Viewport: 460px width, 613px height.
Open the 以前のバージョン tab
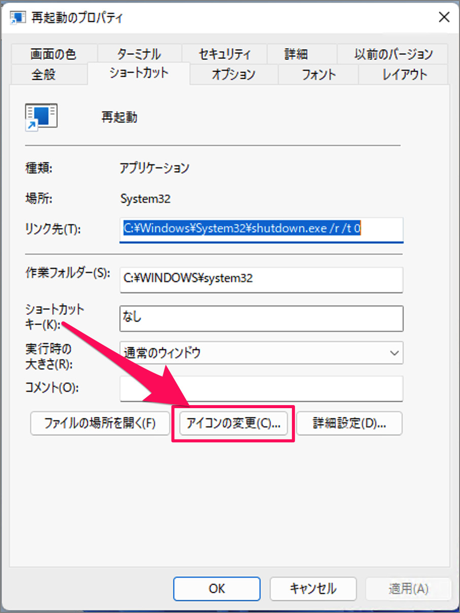coord(393,54)
